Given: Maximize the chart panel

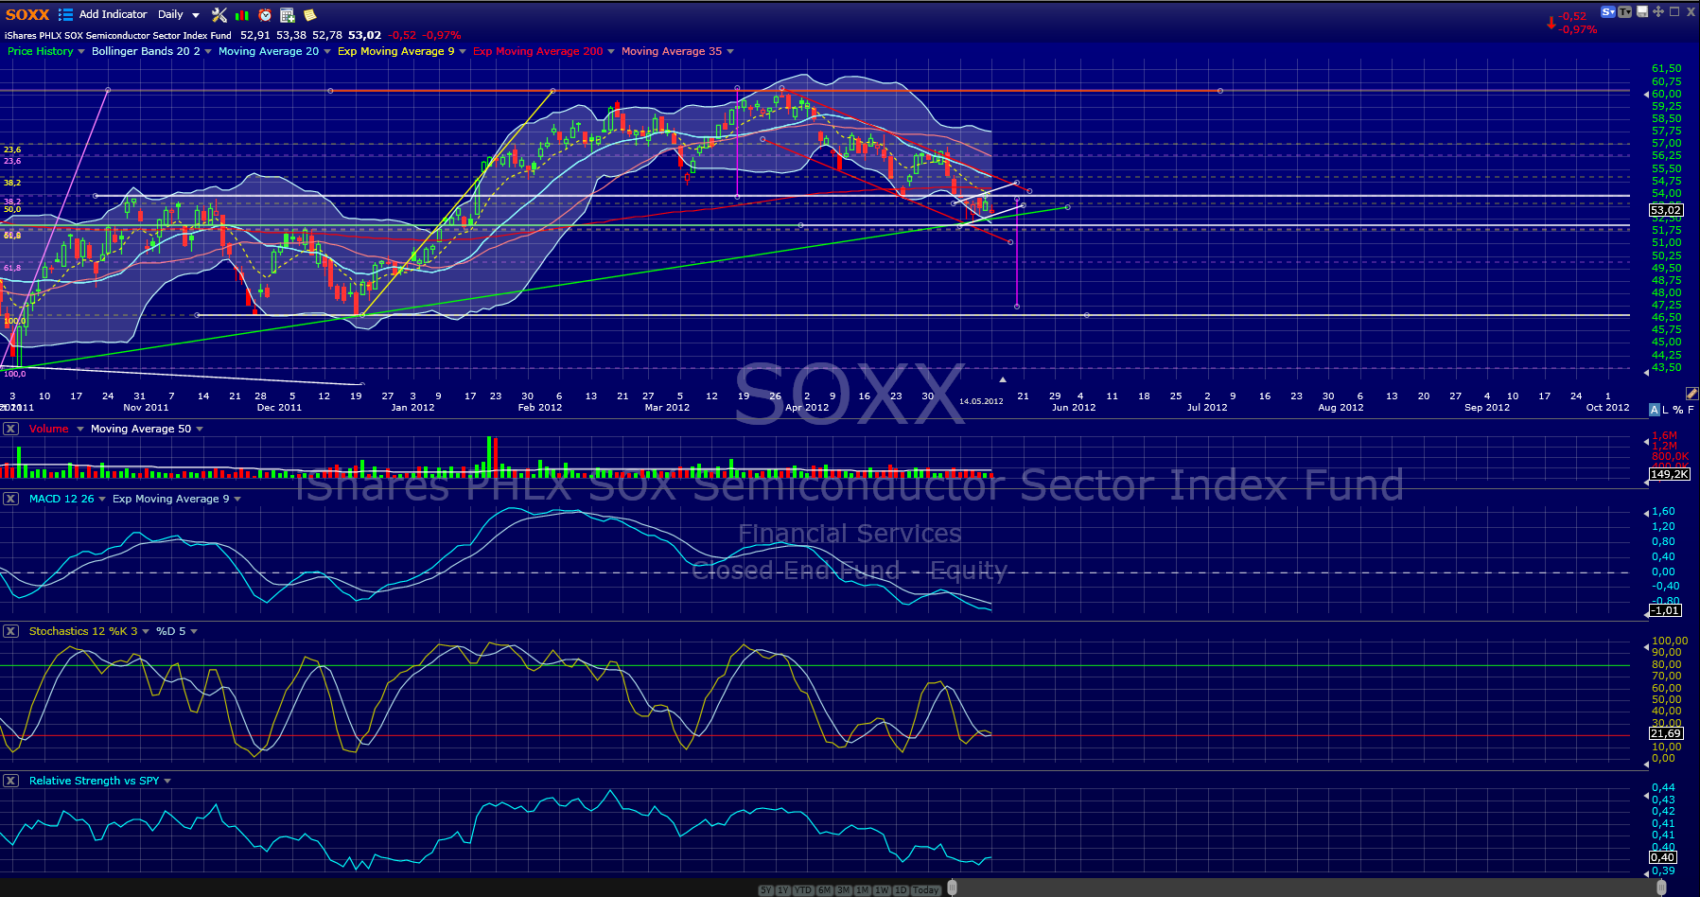Looking at the screenshot, I should (1674, 11).
